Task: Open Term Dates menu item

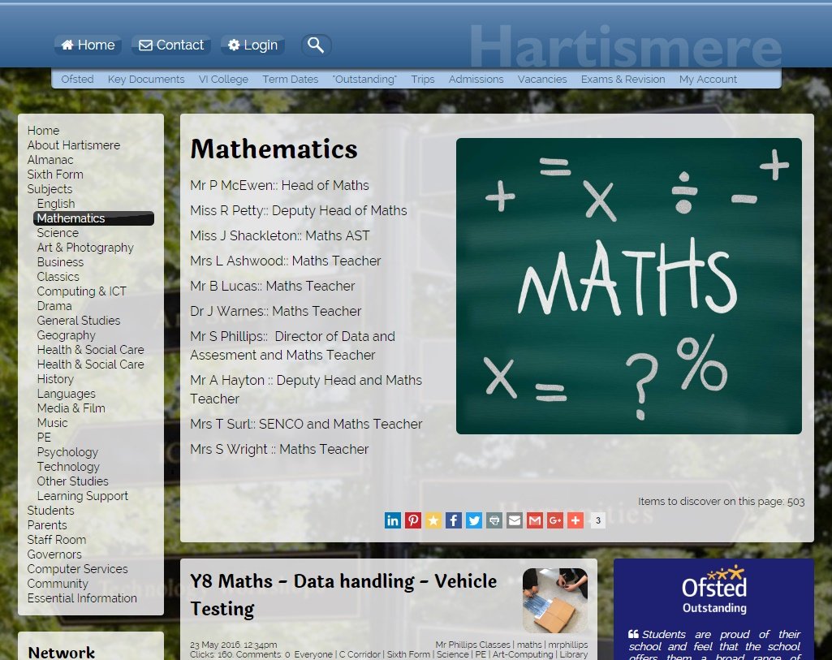Action: click(290, 80)
